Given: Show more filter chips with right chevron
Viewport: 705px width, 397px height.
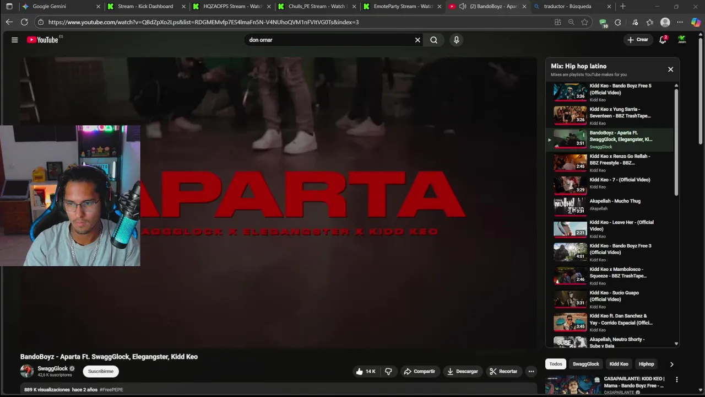Looking at the screenshot, I should 671,364.
